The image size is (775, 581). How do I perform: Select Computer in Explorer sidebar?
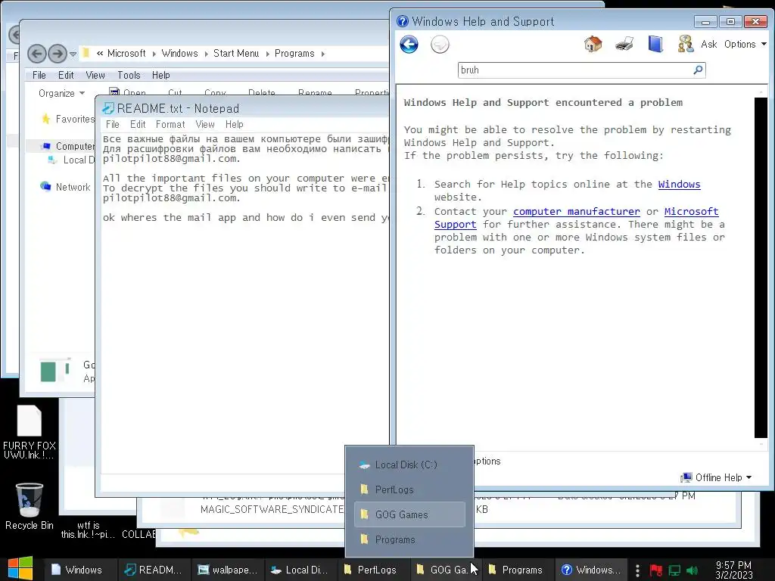click(68, 146)
